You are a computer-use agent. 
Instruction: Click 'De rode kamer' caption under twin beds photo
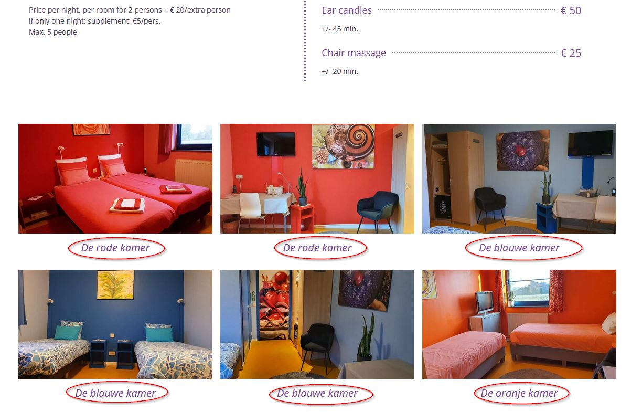[115, 248]
